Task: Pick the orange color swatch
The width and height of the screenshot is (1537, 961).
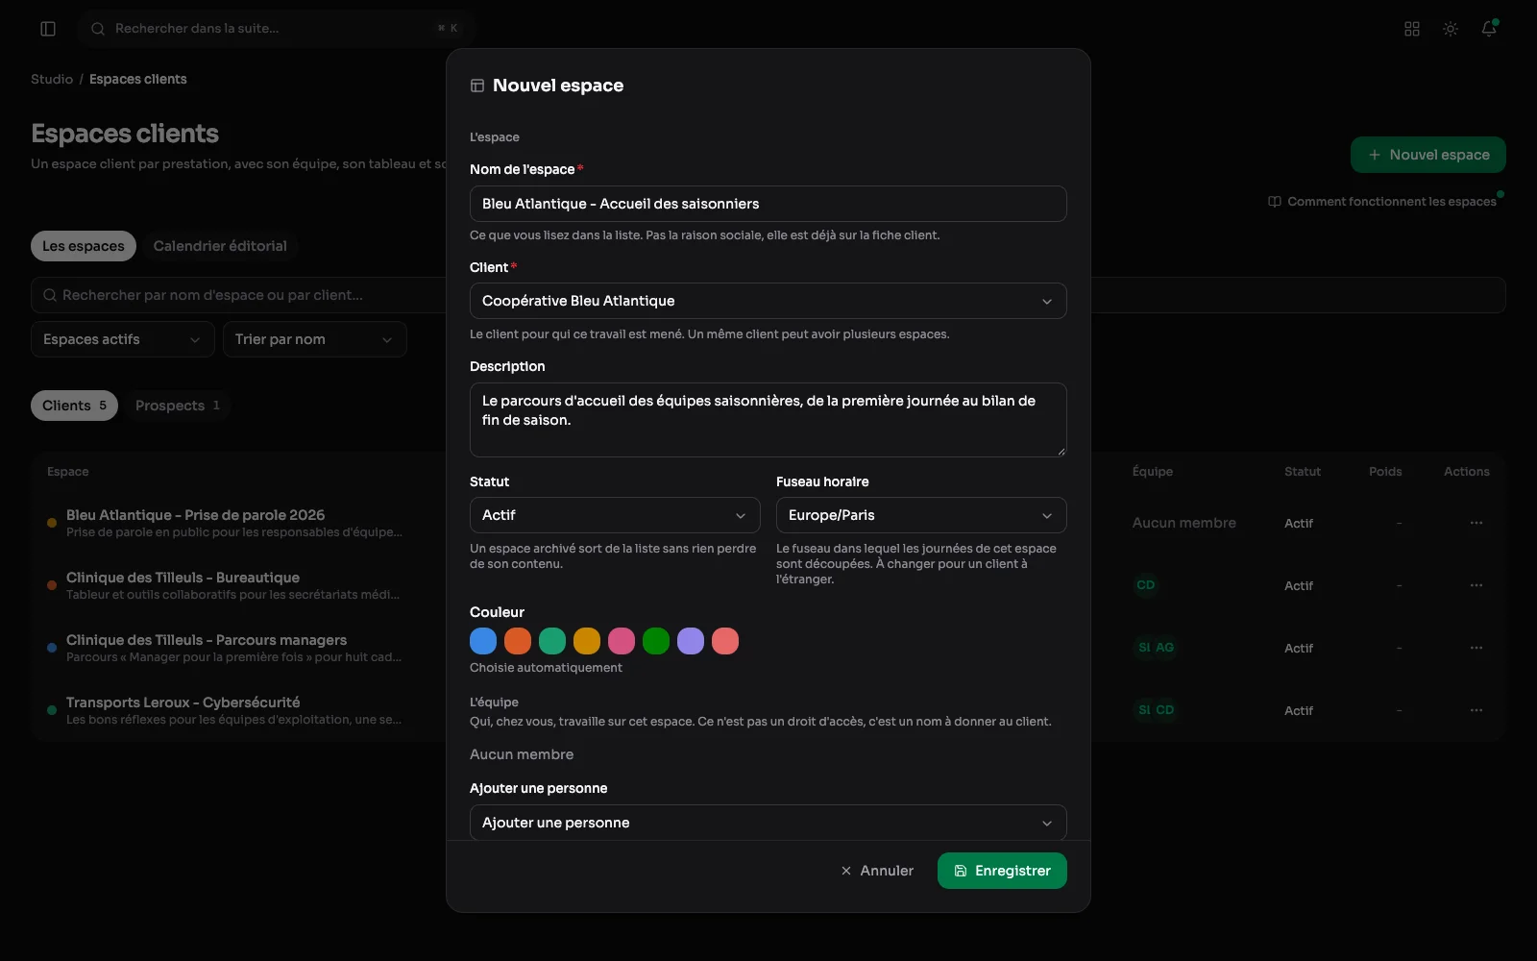Action: pos(518,641)
